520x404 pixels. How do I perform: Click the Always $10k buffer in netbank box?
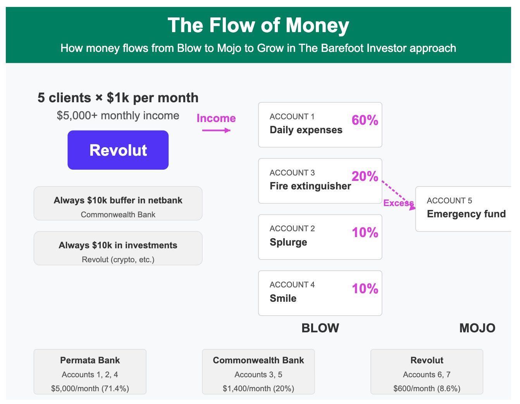[x=118, y=203]
